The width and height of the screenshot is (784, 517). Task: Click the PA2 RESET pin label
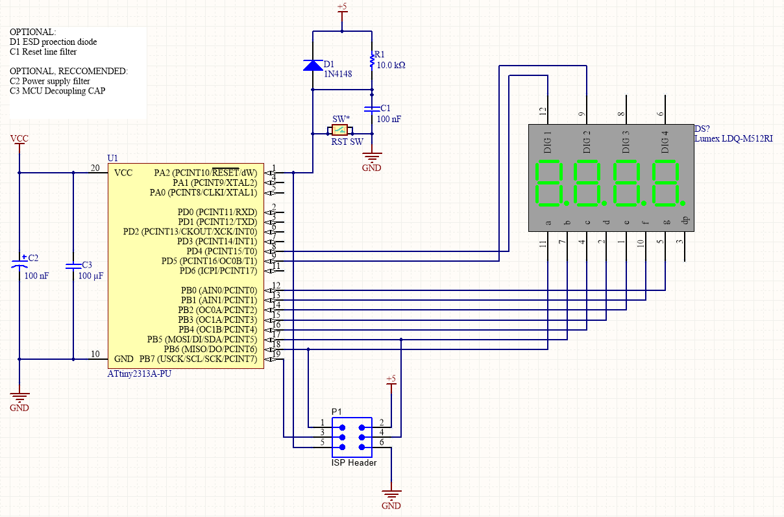click(x=205, y=172)
